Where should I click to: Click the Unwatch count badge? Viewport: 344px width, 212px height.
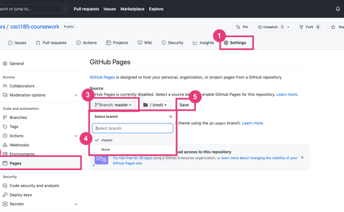click(282, 27)
